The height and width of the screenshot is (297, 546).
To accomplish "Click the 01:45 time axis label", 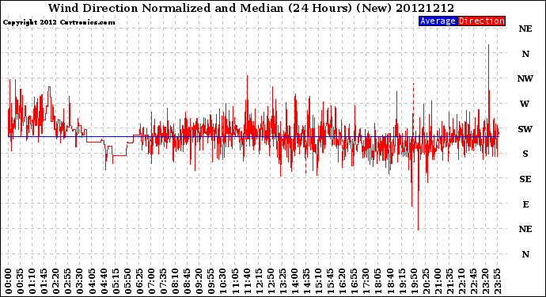I will pos(44,281).
